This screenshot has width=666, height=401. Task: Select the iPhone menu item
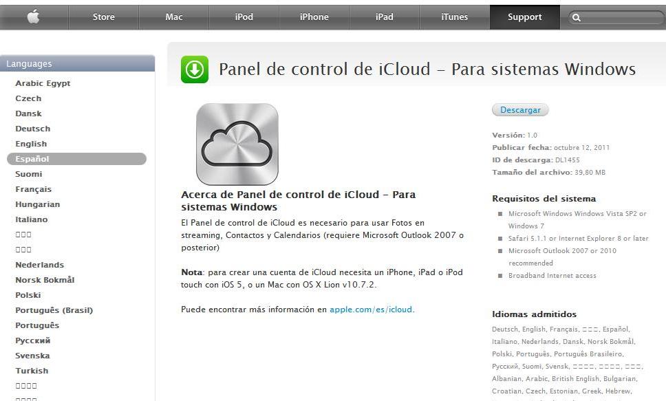pyautogui.click(x=313, y=17)
